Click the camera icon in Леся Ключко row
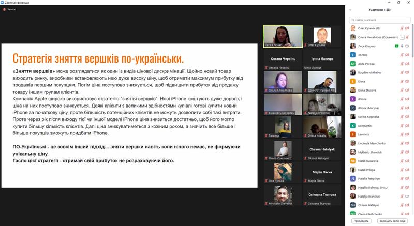The height and width of the screenshot is (226, 414). tap(407, 46)
